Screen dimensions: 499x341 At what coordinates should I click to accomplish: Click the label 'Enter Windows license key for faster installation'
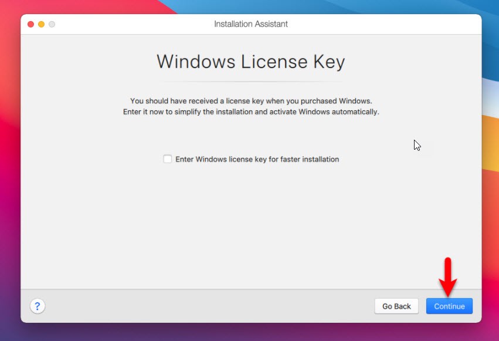tap(257, 159)
